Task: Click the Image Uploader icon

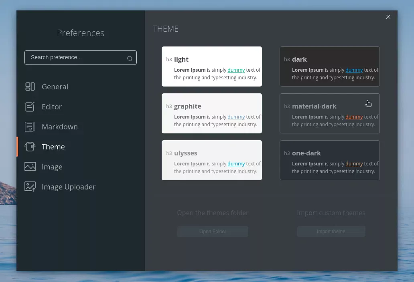Action: tap(30, 187)
